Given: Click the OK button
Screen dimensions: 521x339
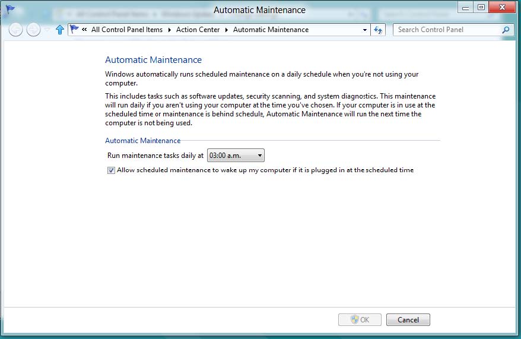Looking at the screenshot, I should (360, 320).
